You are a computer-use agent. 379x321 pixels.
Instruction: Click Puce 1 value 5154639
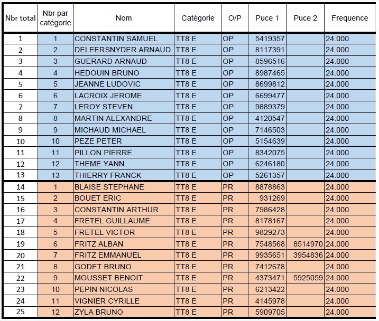point(267,141)
